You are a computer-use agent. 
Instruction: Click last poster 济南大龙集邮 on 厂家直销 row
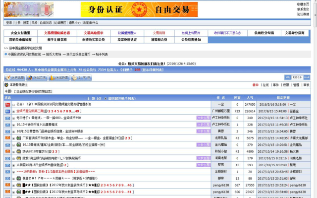(x=299, y=138)
